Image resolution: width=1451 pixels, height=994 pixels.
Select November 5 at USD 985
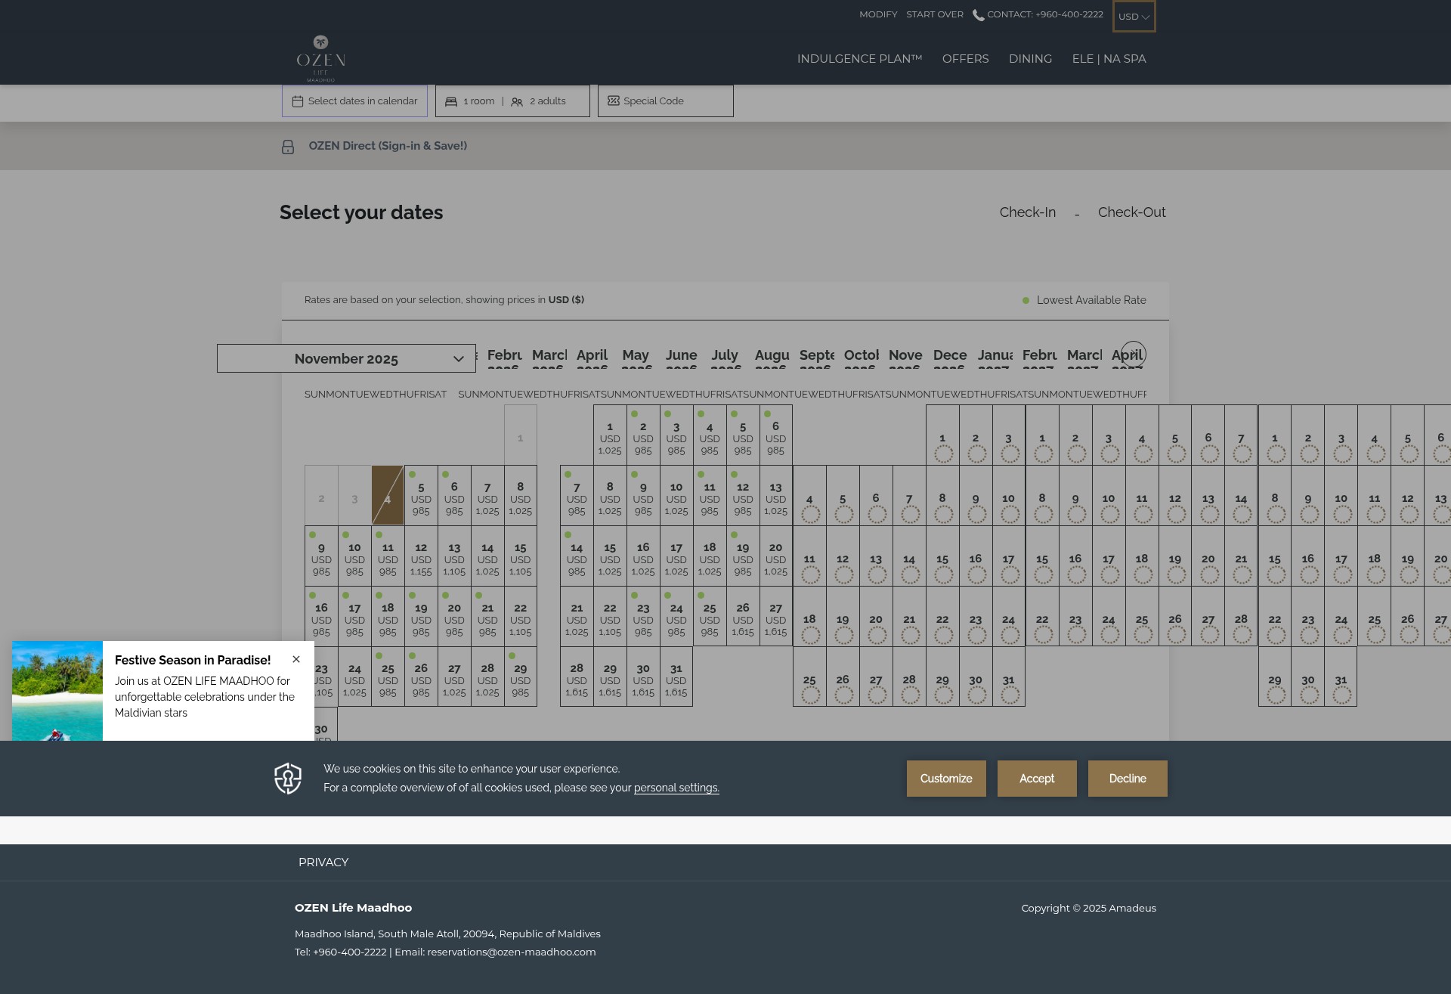pos(421,495)
